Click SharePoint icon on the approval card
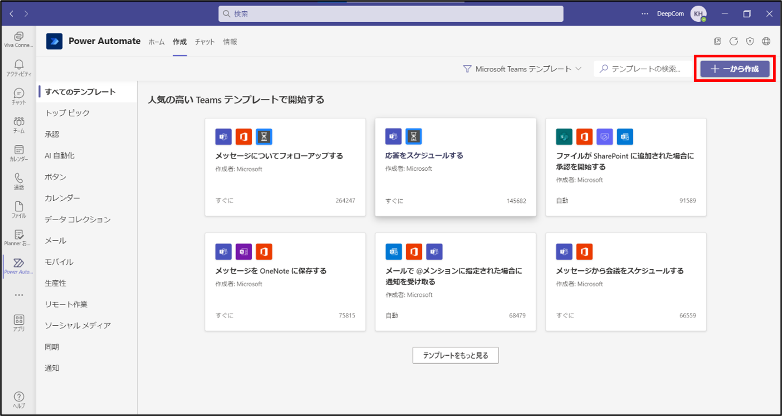Viewport: 782px width, 416px height. point(564,137)
